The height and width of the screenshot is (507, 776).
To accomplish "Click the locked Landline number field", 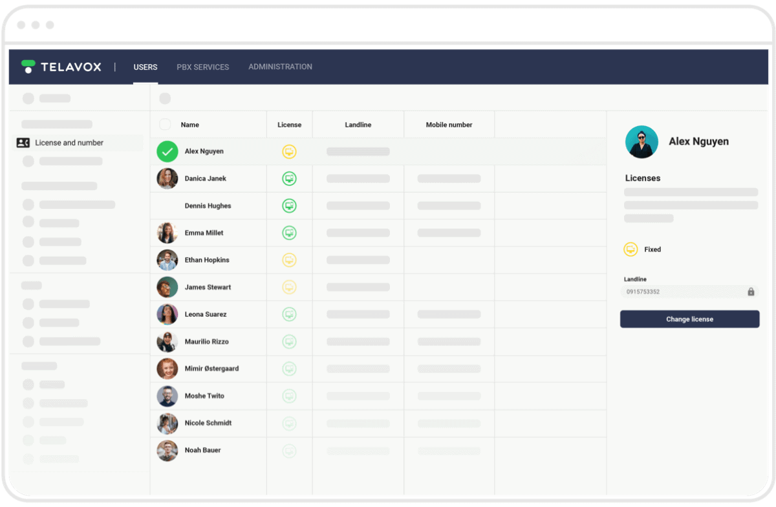I will coord(682,292).
